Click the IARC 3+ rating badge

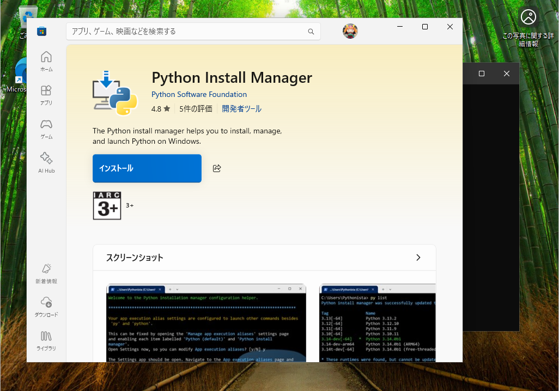tap(107, 205)
